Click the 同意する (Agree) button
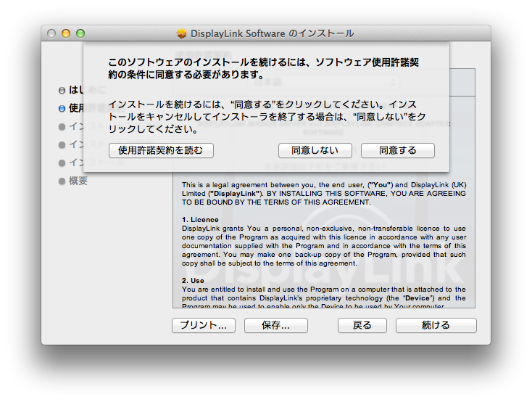 click(398, 150)
